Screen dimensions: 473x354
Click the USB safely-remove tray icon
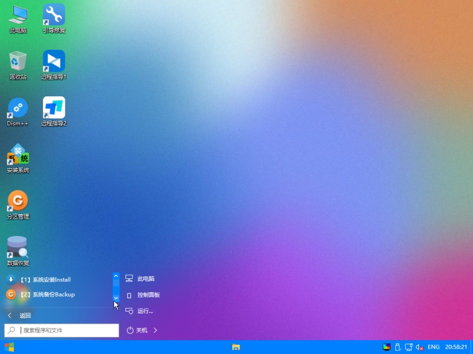[398, 347]
